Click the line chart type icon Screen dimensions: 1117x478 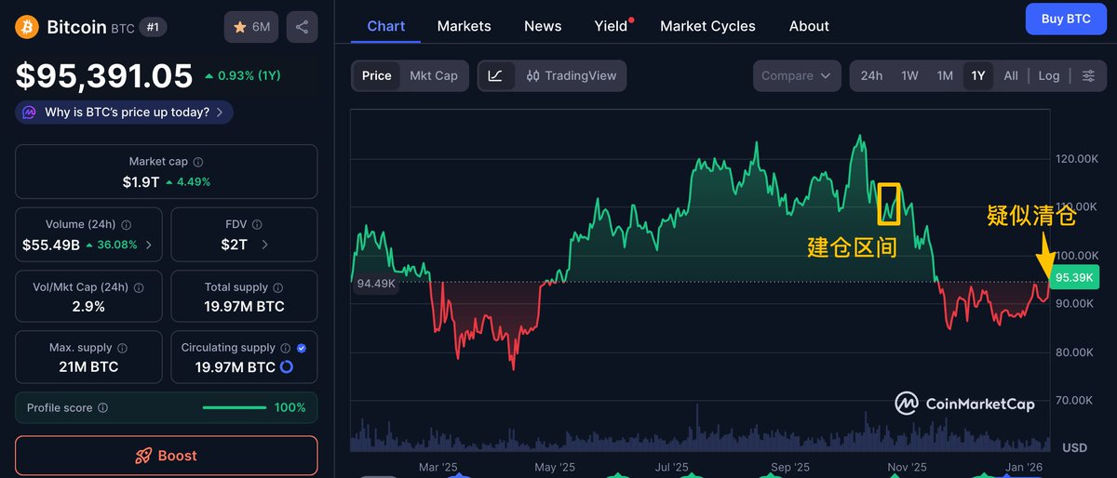point(495,75)
